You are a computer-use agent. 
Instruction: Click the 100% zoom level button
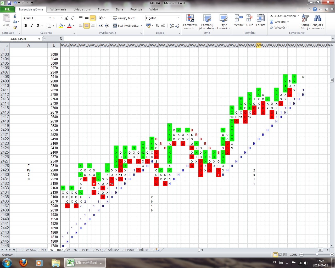(x=294, y=255)
